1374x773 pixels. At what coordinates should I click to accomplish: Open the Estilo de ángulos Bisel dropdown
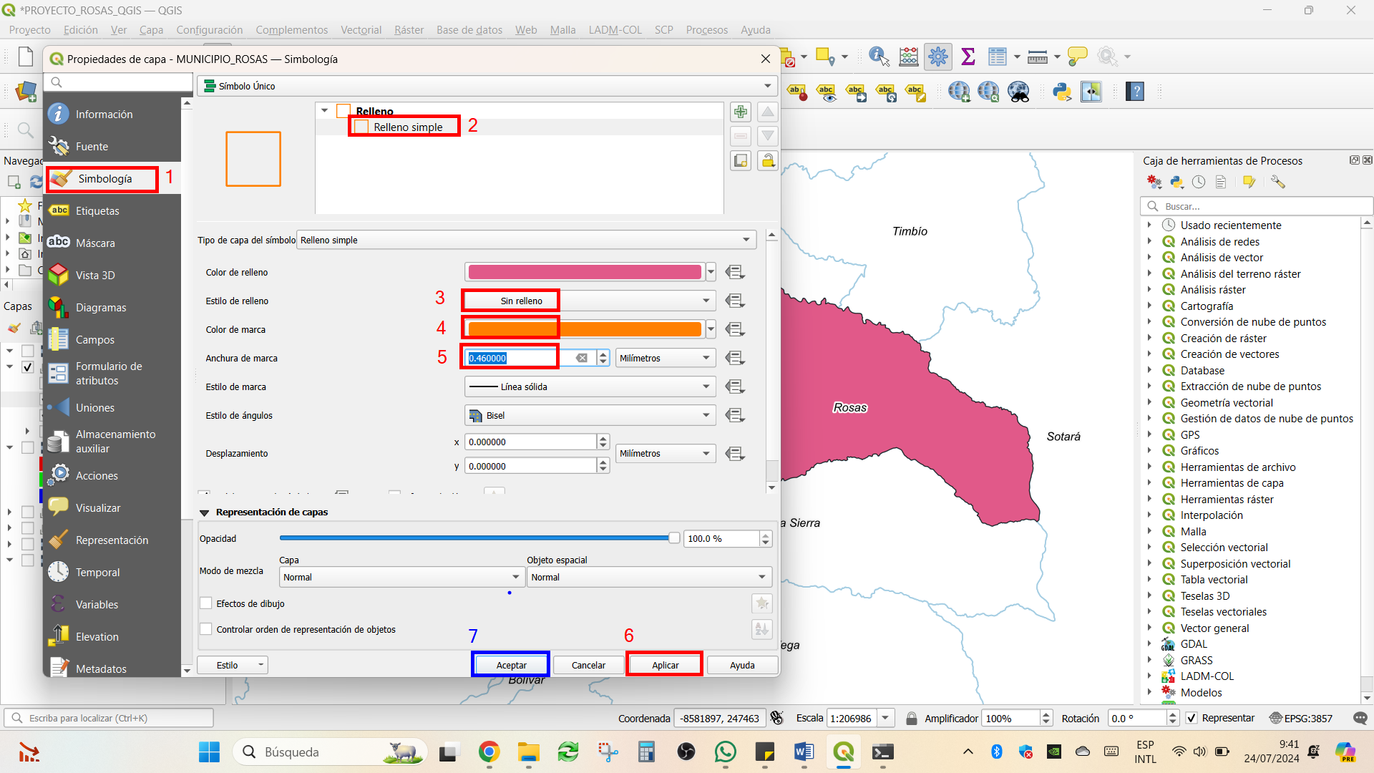tap(590, 415)
